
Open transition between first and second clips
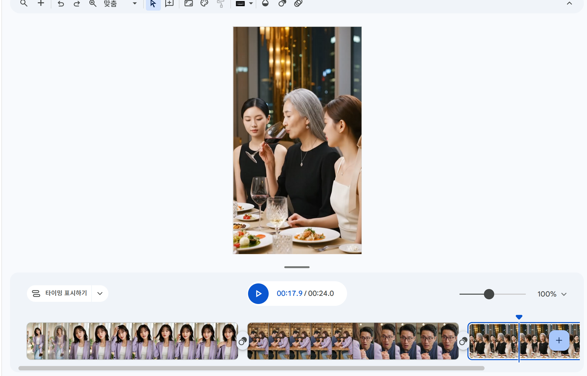[x=243, y=341]
